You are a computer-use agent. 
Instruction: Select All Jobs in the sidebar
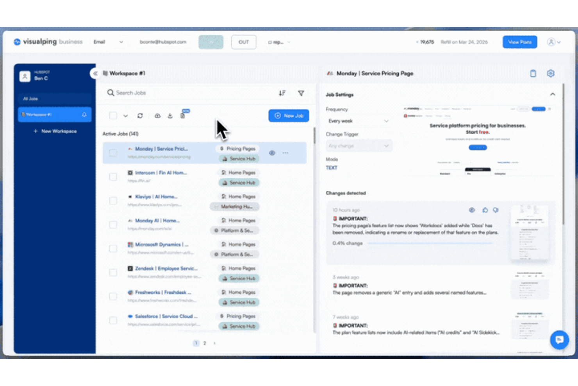(x=55, y=99)
